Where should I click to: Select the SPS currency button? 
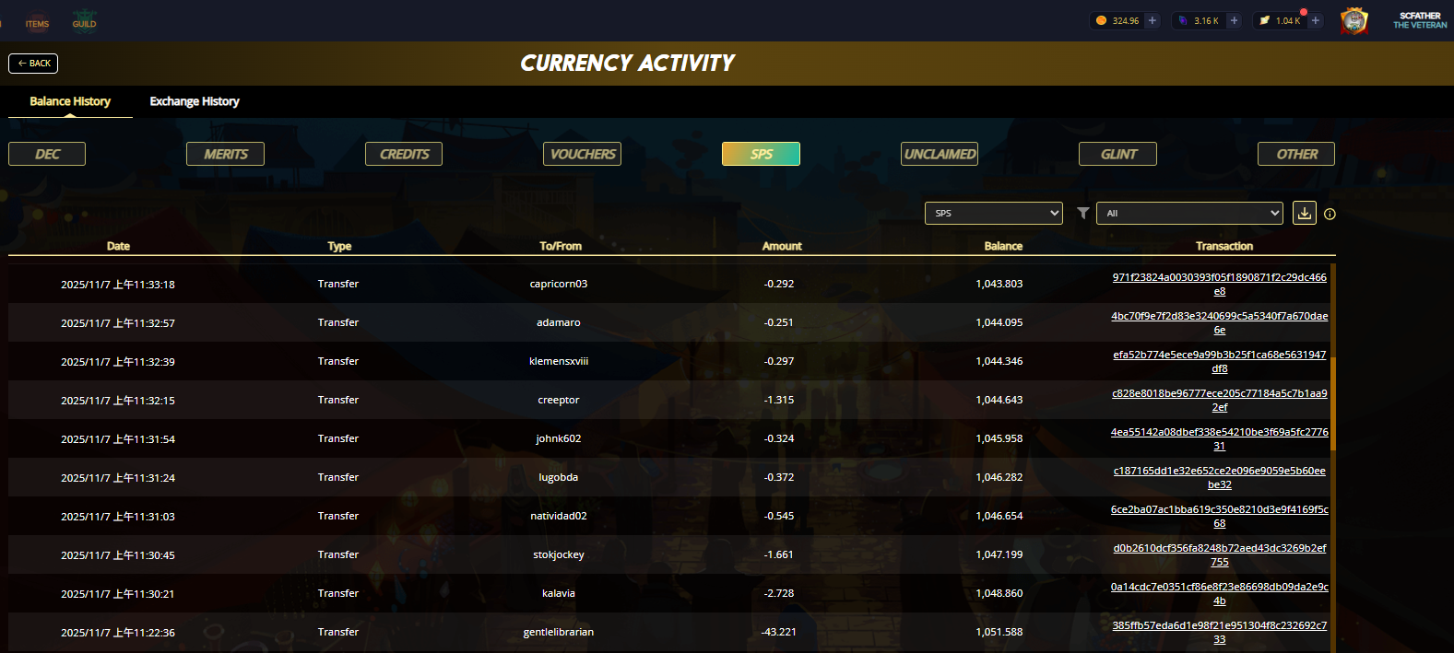point(761,154)
